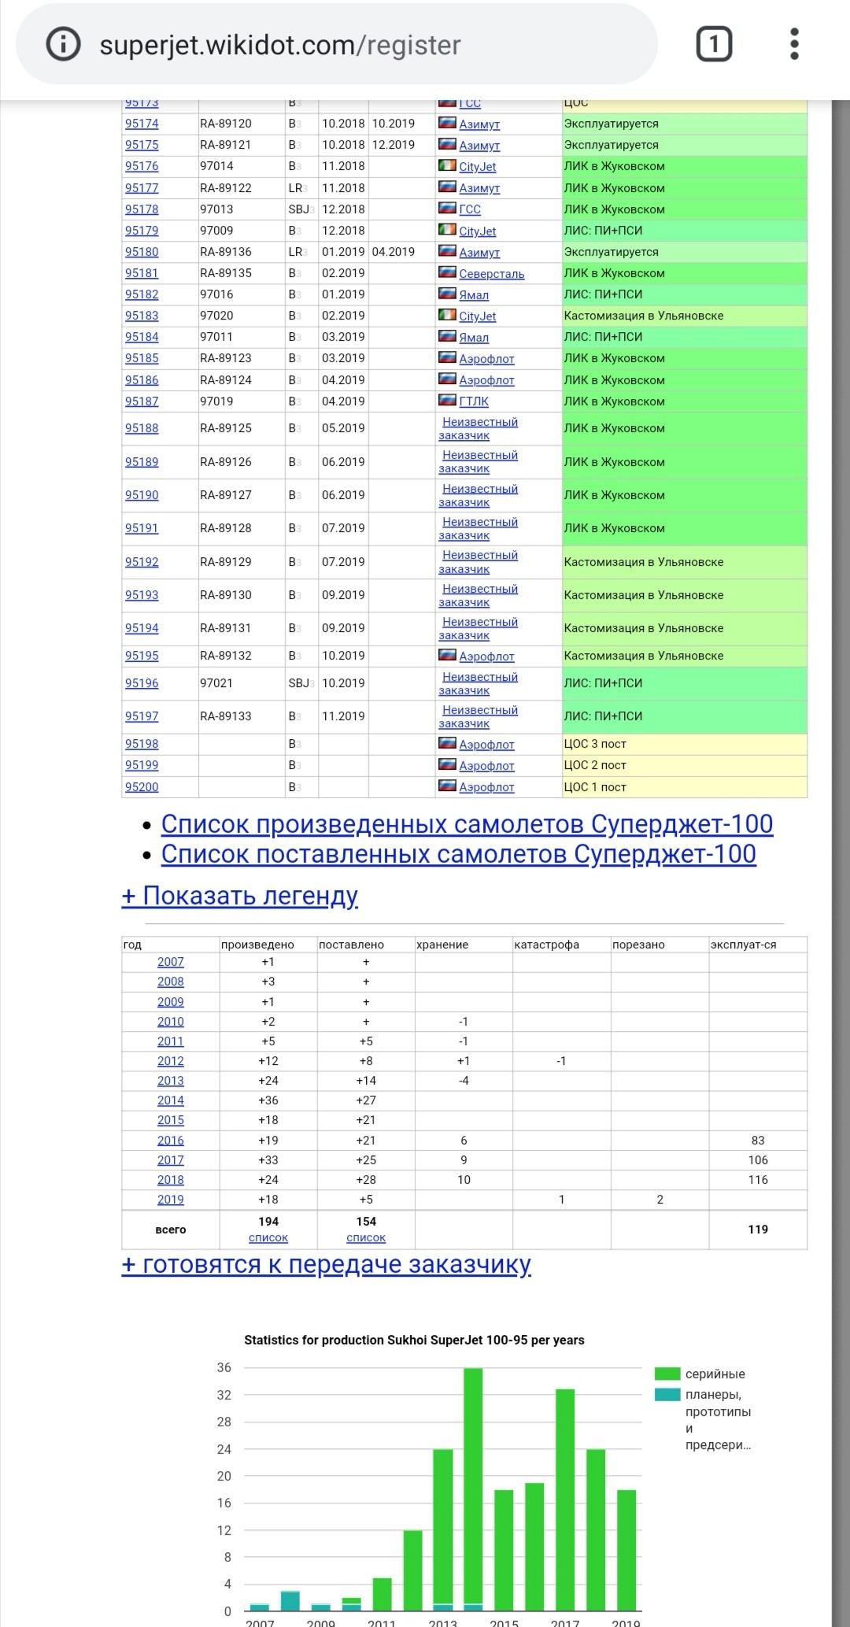Open ГТЛК customer link
The width and height of the screenshot is (850, 1627).
[474, 401]
